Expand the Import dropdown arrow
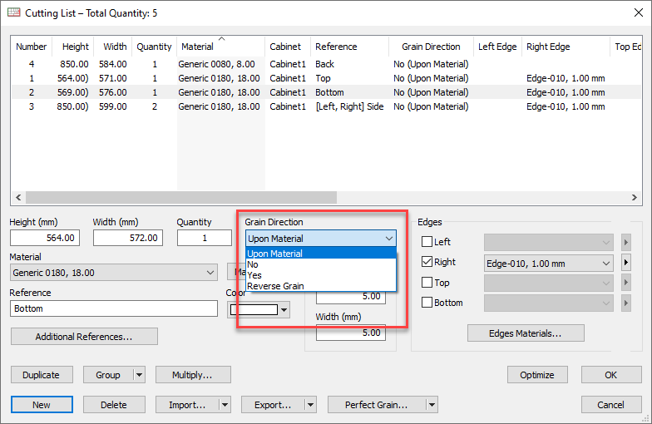This screenshot has height=424, width=652. click(225, 405)
